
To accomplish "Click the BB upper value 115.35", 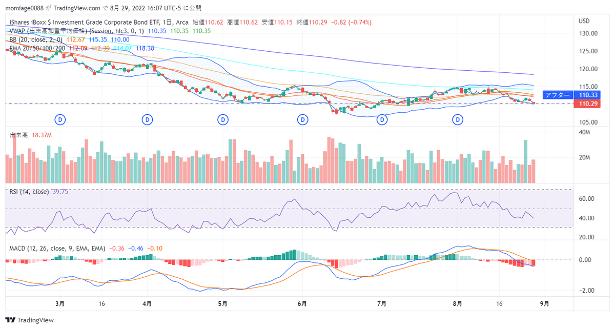I will (x=98, y=39).
